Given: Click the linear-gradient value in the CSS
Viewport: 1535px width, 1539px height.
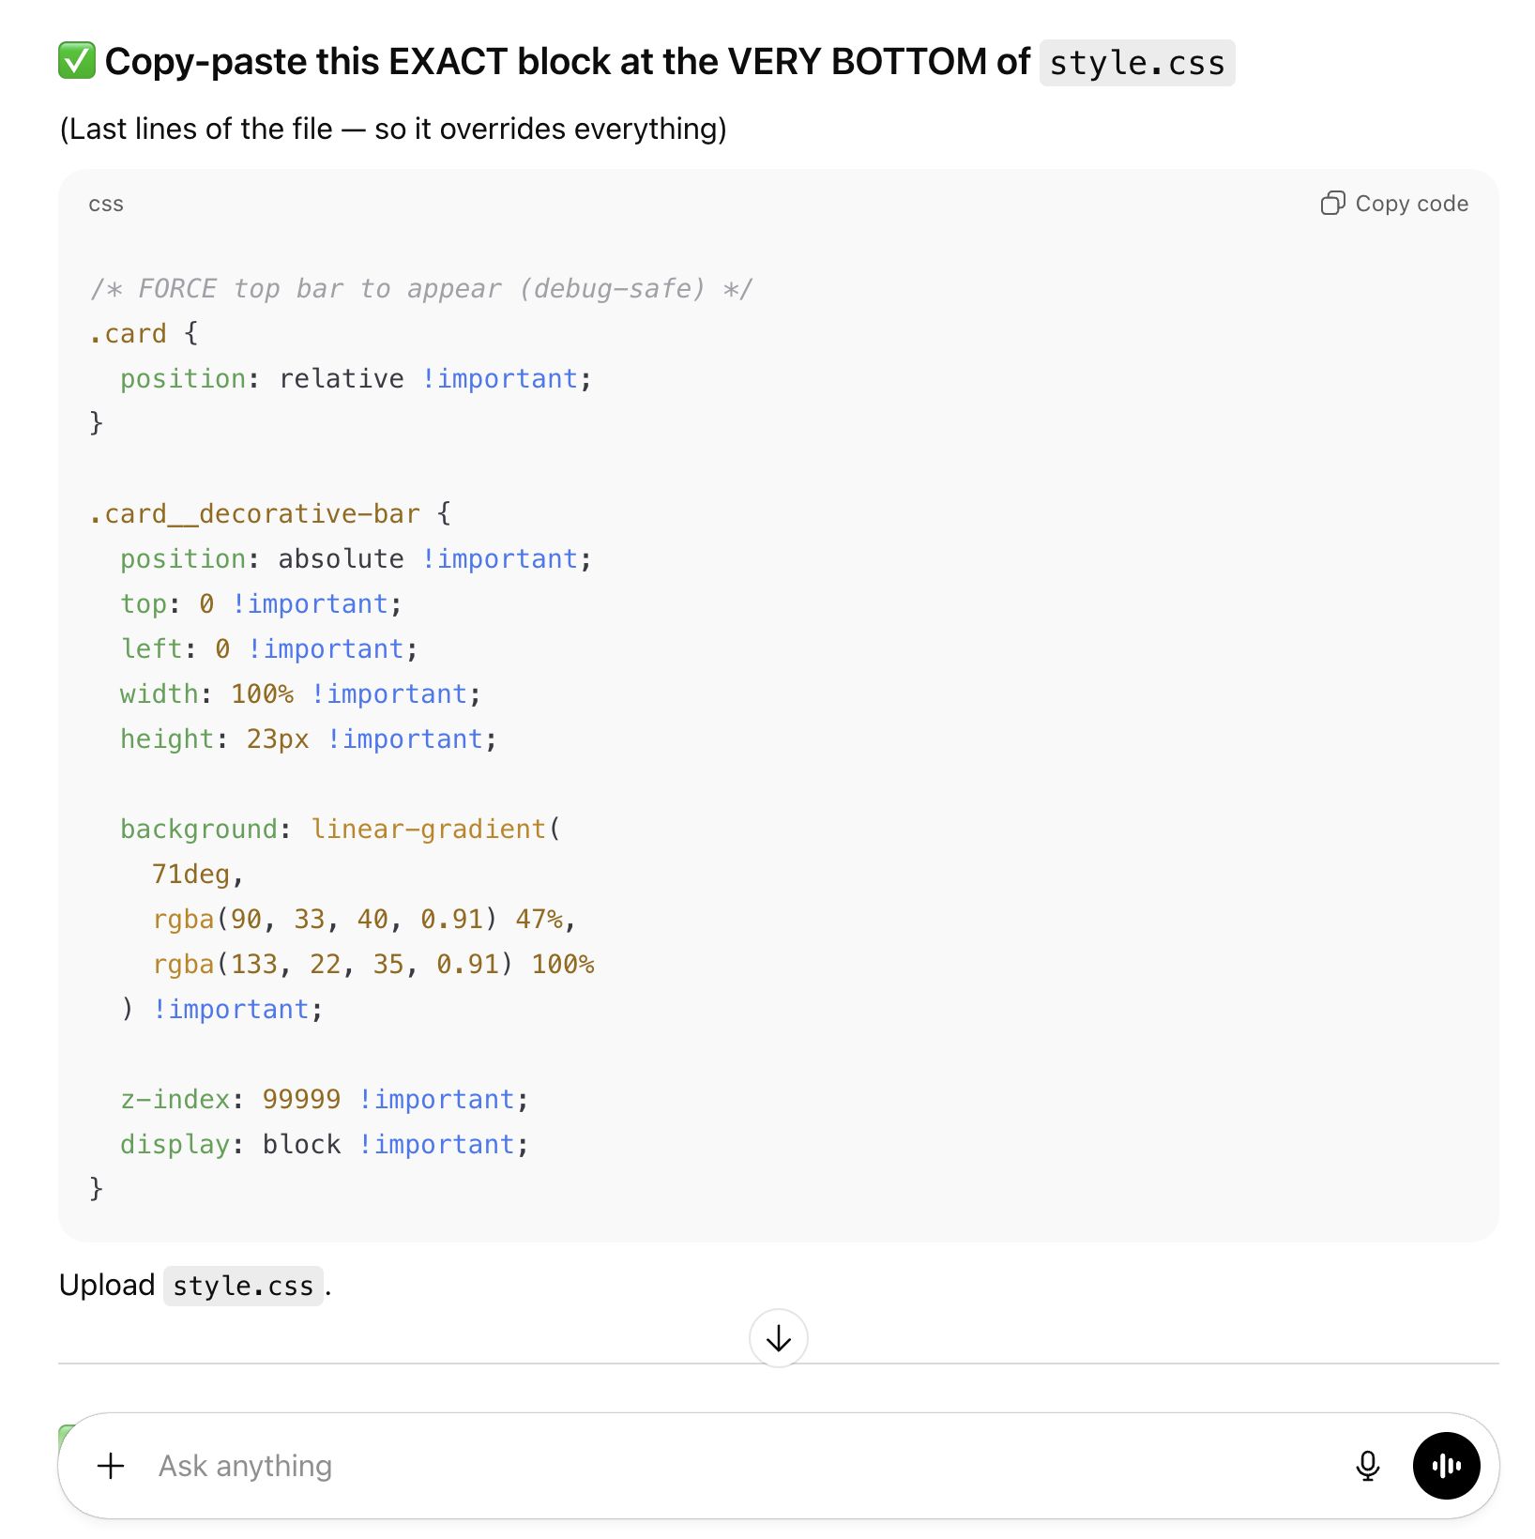Looking at the screenshot, I should click(432, 829).
